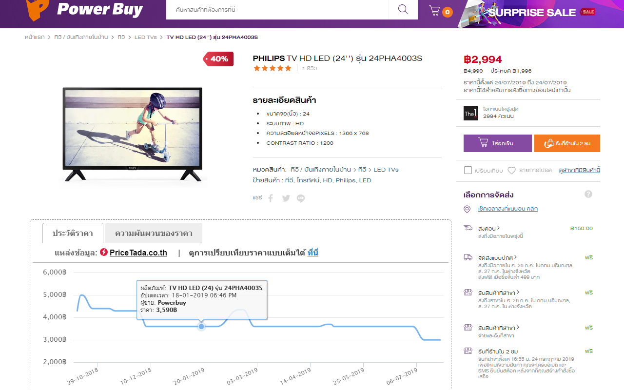
Task: Click the highlighted price chart data point
Action: tap(201, 326)
